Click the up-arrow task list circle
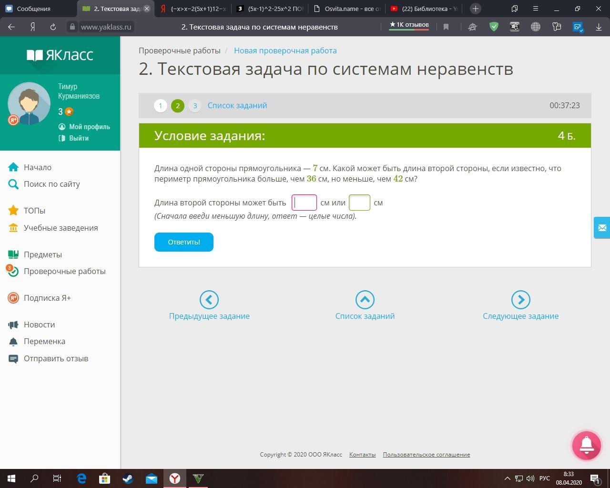This screenshot has width=610, height=488. pos(365,300)
